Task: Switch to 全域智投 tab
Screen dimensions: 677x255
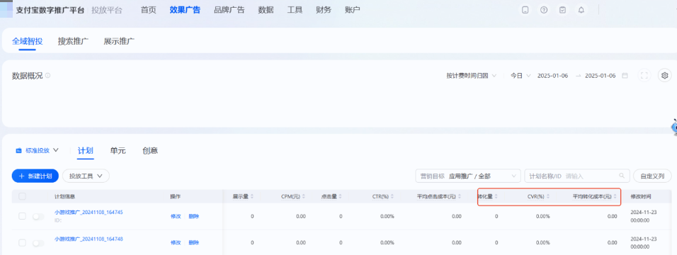Action: (x=27, y=42)
